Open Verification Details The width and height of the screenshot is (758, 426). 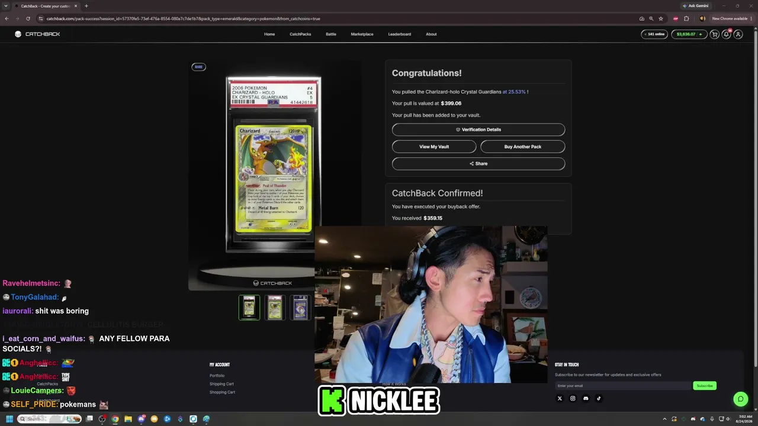[478, 130]
